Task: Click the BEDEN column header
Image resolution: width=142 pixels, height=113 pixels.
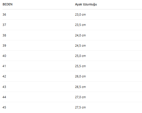Action: [7, 4]
